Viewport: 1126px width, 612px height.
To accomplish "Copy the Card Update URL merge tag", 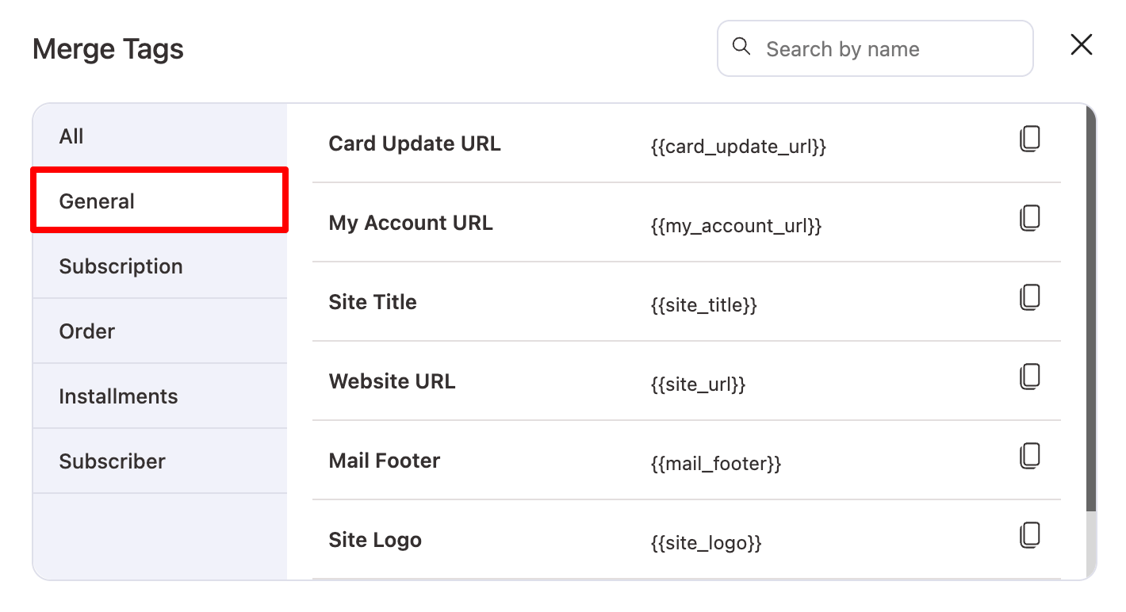I will tap(1028, 139).
